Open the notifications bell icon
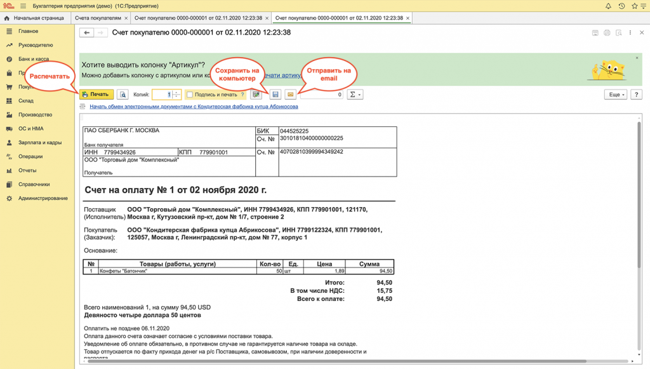The height and width of the screenshot is (369, 650). [x=608, y=6]
